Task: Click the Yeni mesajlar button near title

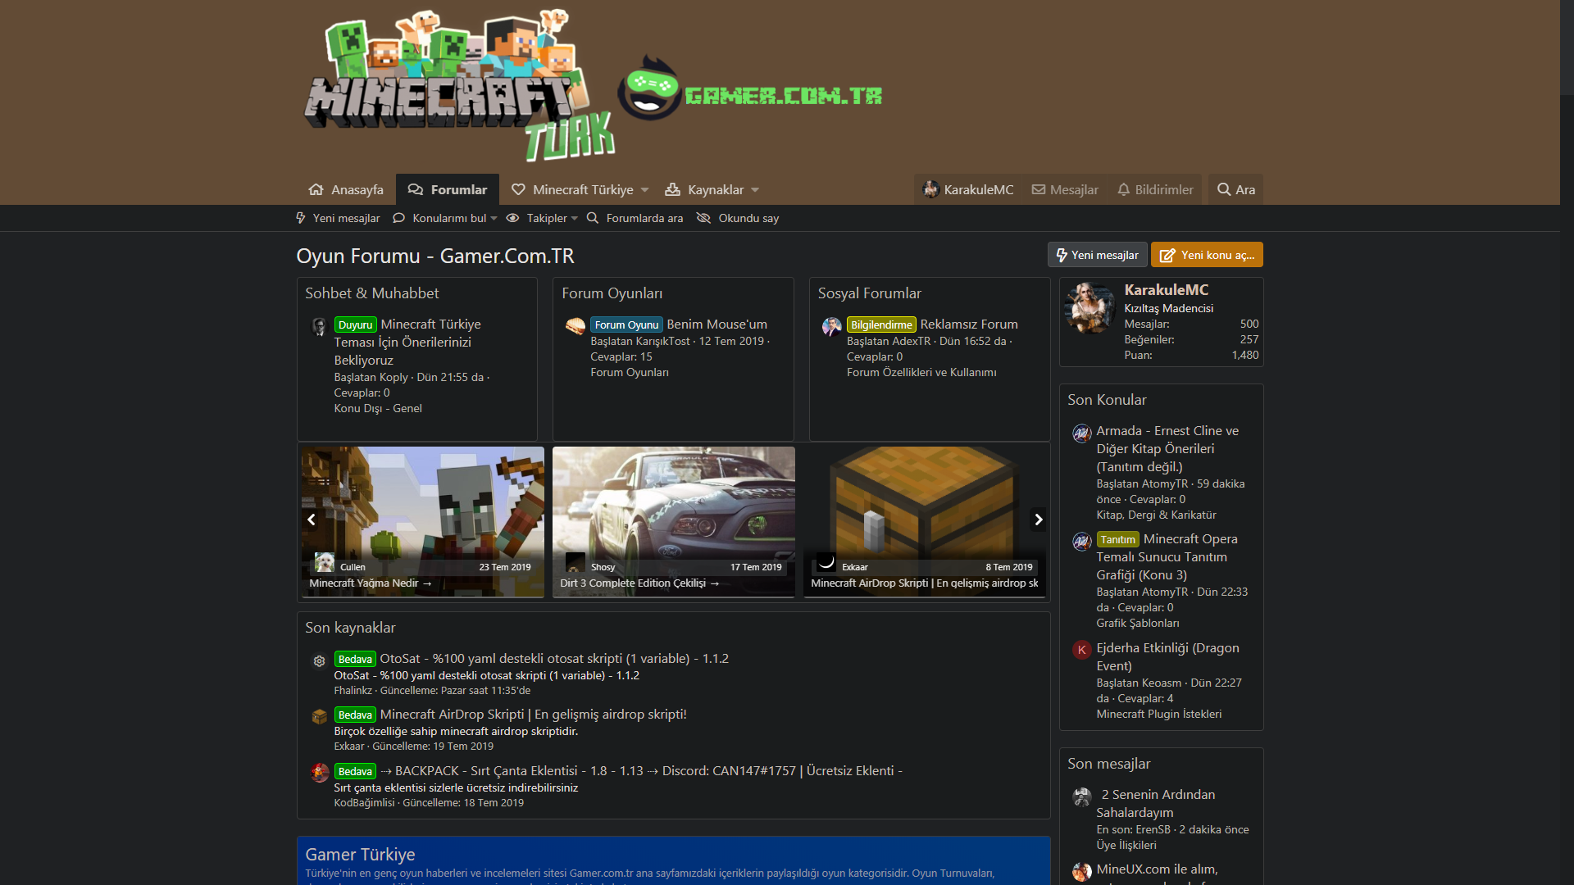Action: [1097, 255]
